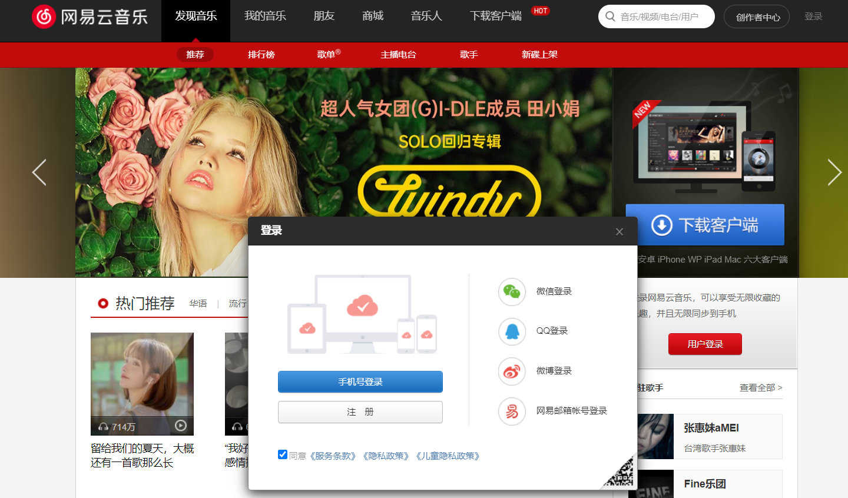Click the WeChat login icon
This screenshot has height=498, width=848.
click(512, 291)
